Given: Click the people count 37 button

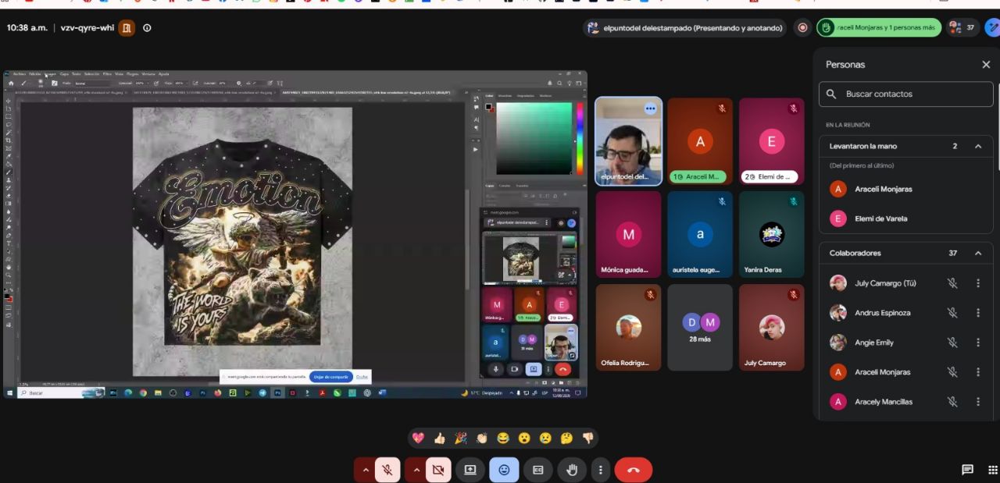Looking at the screenshot, I should point(962,28).
